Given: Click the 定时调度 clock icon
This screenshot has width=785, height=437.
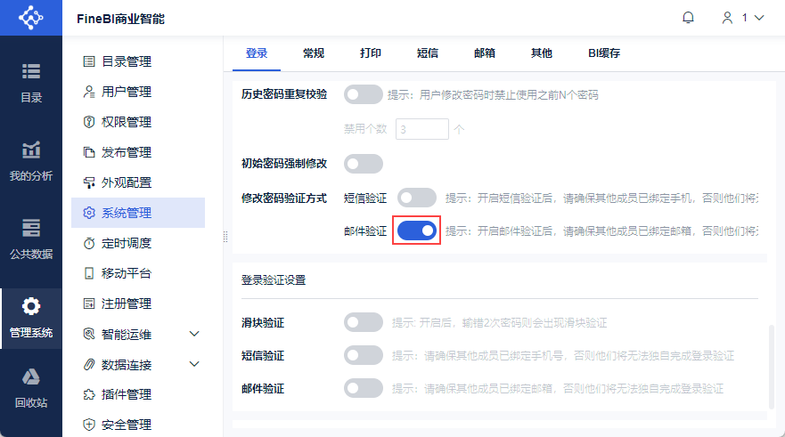Looking at the screenshot, I should pos(89,243).
